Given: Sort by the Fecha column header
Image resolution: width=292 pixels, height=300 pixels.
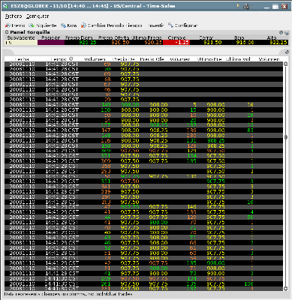Looking at the screenshot, I should [x=22, y=59].
